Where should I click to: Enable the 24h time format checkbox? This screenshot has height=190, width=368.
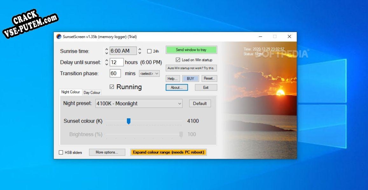[149, 51]
